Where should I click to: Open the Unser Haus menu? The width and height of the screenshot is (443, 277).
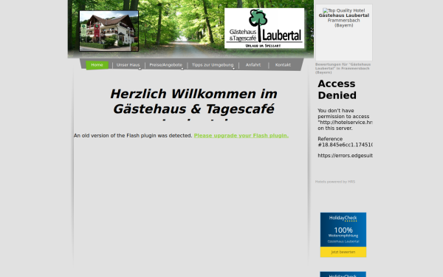[128, 65]
